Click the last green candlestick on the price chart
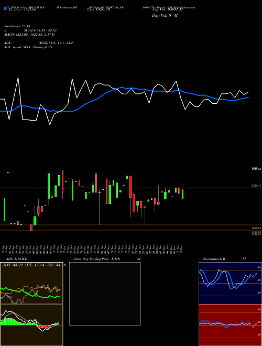 pyautogui.click(x=182, y=194)
